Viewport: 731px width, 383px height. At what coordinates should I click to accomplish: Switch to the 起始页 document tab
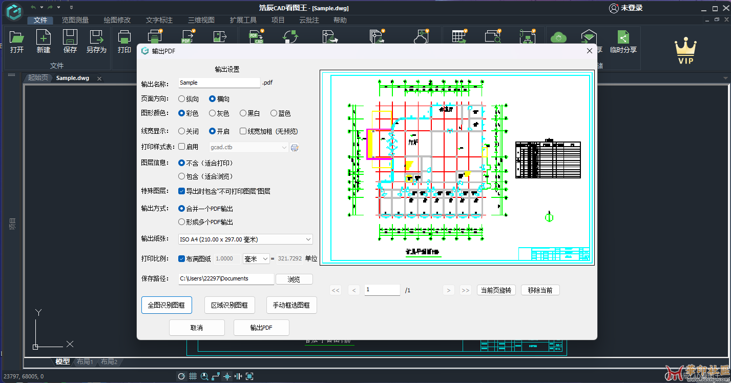[x=38, y=78]
